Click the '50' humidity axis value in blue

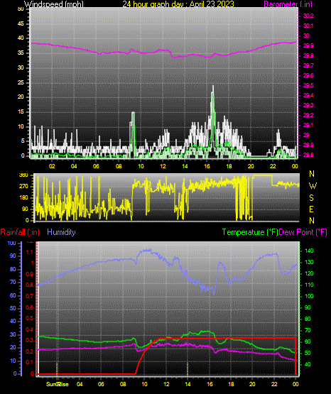pyautogui.click(x=13, y=308)
